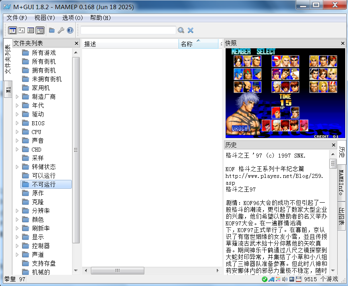Select the 文件夹列表 vertical tab

pos(8,59)
